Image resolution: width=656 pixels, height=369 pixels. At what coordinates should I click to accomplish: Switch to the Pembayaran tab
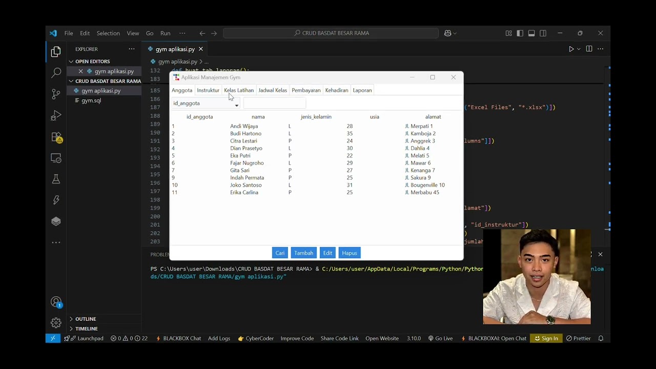tap(306, 90)
